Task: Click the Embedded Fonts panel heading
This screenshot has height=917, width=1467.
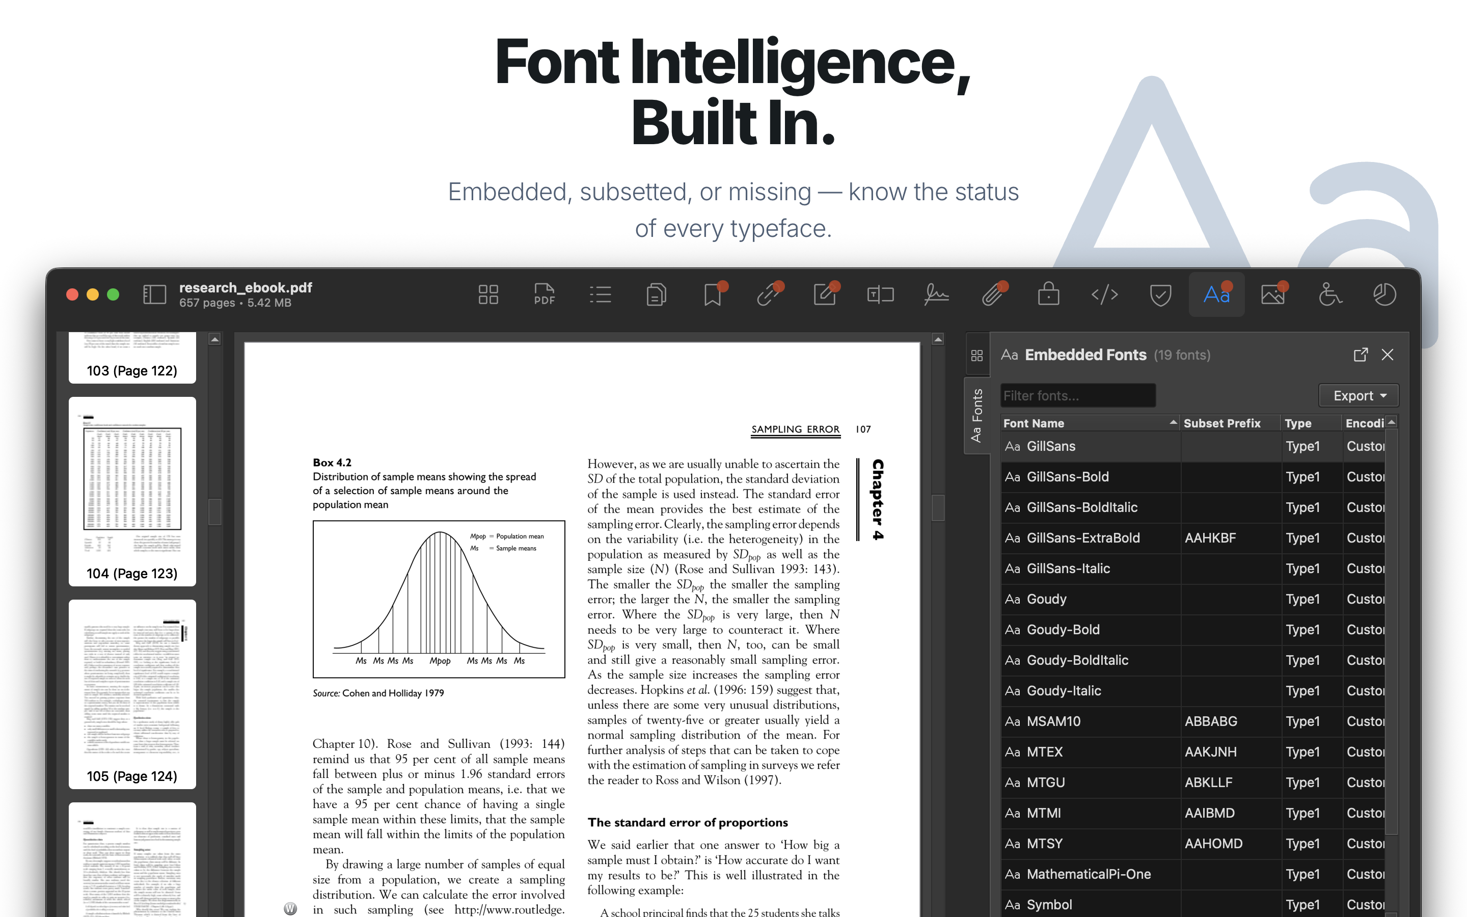Action: (x=1085, y=355)
